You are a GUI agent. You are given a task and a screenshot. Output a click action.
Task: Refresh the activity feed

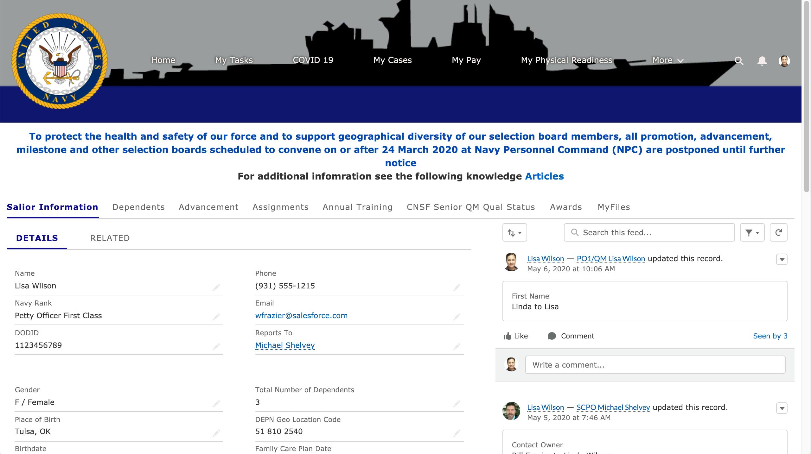tap(778, 233)
